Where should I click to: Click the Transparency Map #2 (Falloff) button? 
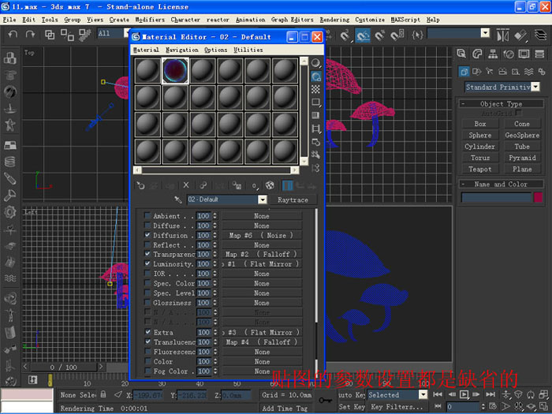pos(262,254)
